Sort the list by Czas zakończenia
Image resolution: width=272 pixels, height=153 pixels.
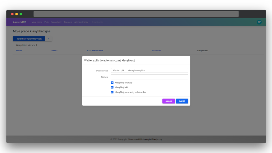[94, 50]
